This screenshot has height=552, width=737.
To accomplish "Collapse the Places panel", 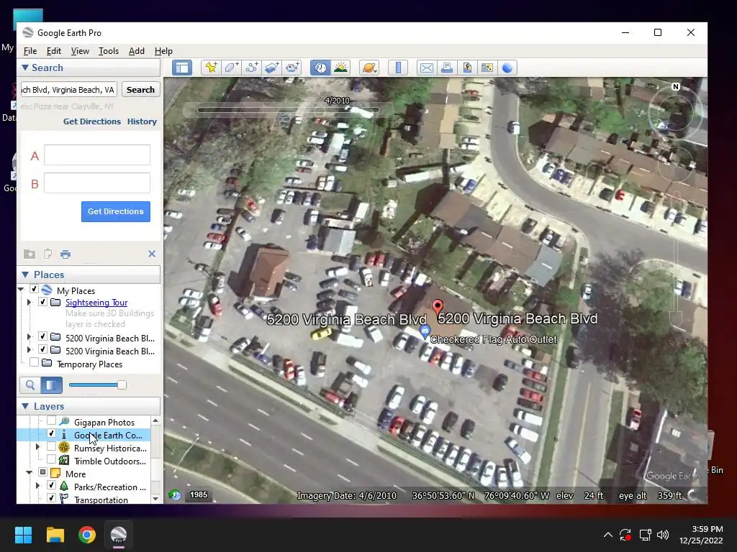I will point(25,275).
